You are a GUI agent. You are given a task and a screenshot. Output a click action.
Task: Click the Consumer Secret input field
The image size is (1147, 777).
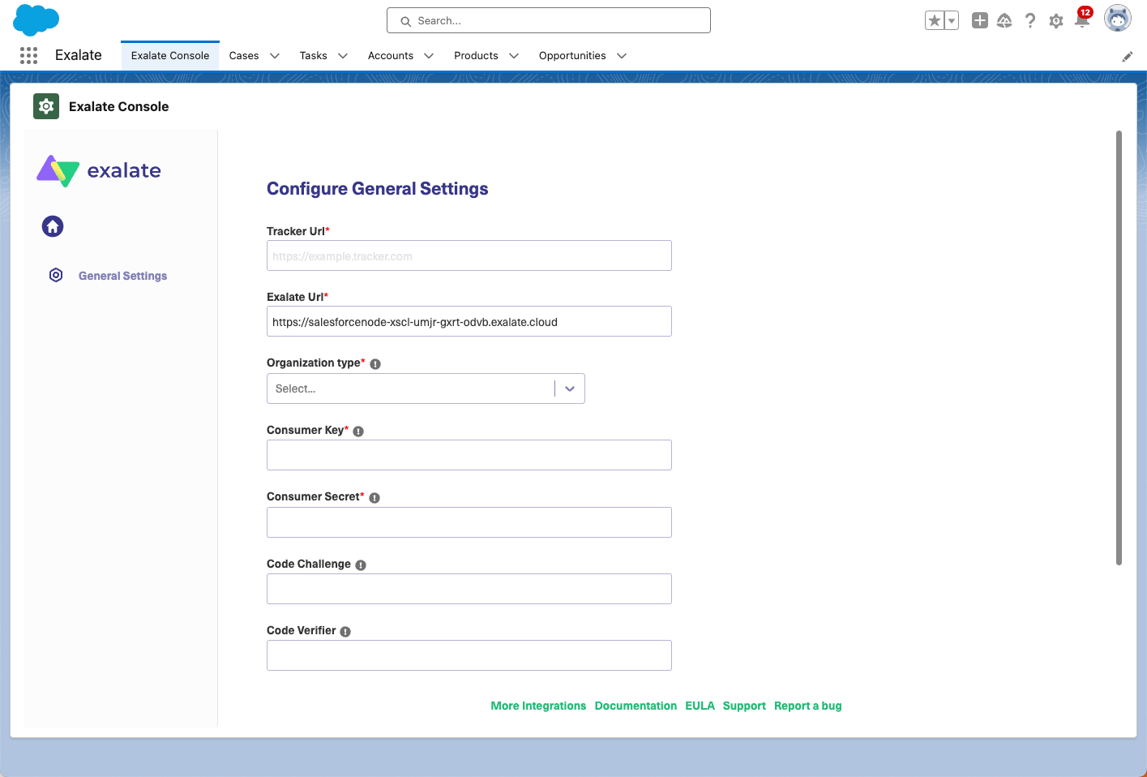(x=469, y=522)
